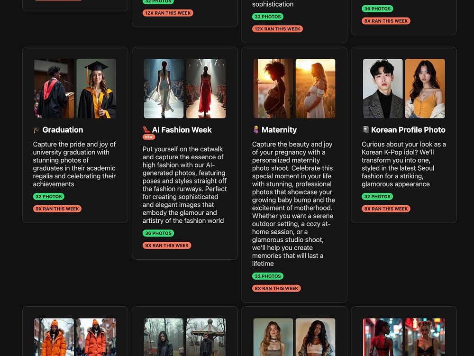The height and width of the screenshot is (356, 474).
Task: Click Maternity's 8X RAN THIS WEEK badge
Action: pyautogui.click(x=276, y=288)
